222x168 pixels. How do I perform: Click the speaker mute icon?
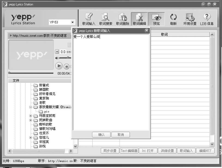point(57,58)
